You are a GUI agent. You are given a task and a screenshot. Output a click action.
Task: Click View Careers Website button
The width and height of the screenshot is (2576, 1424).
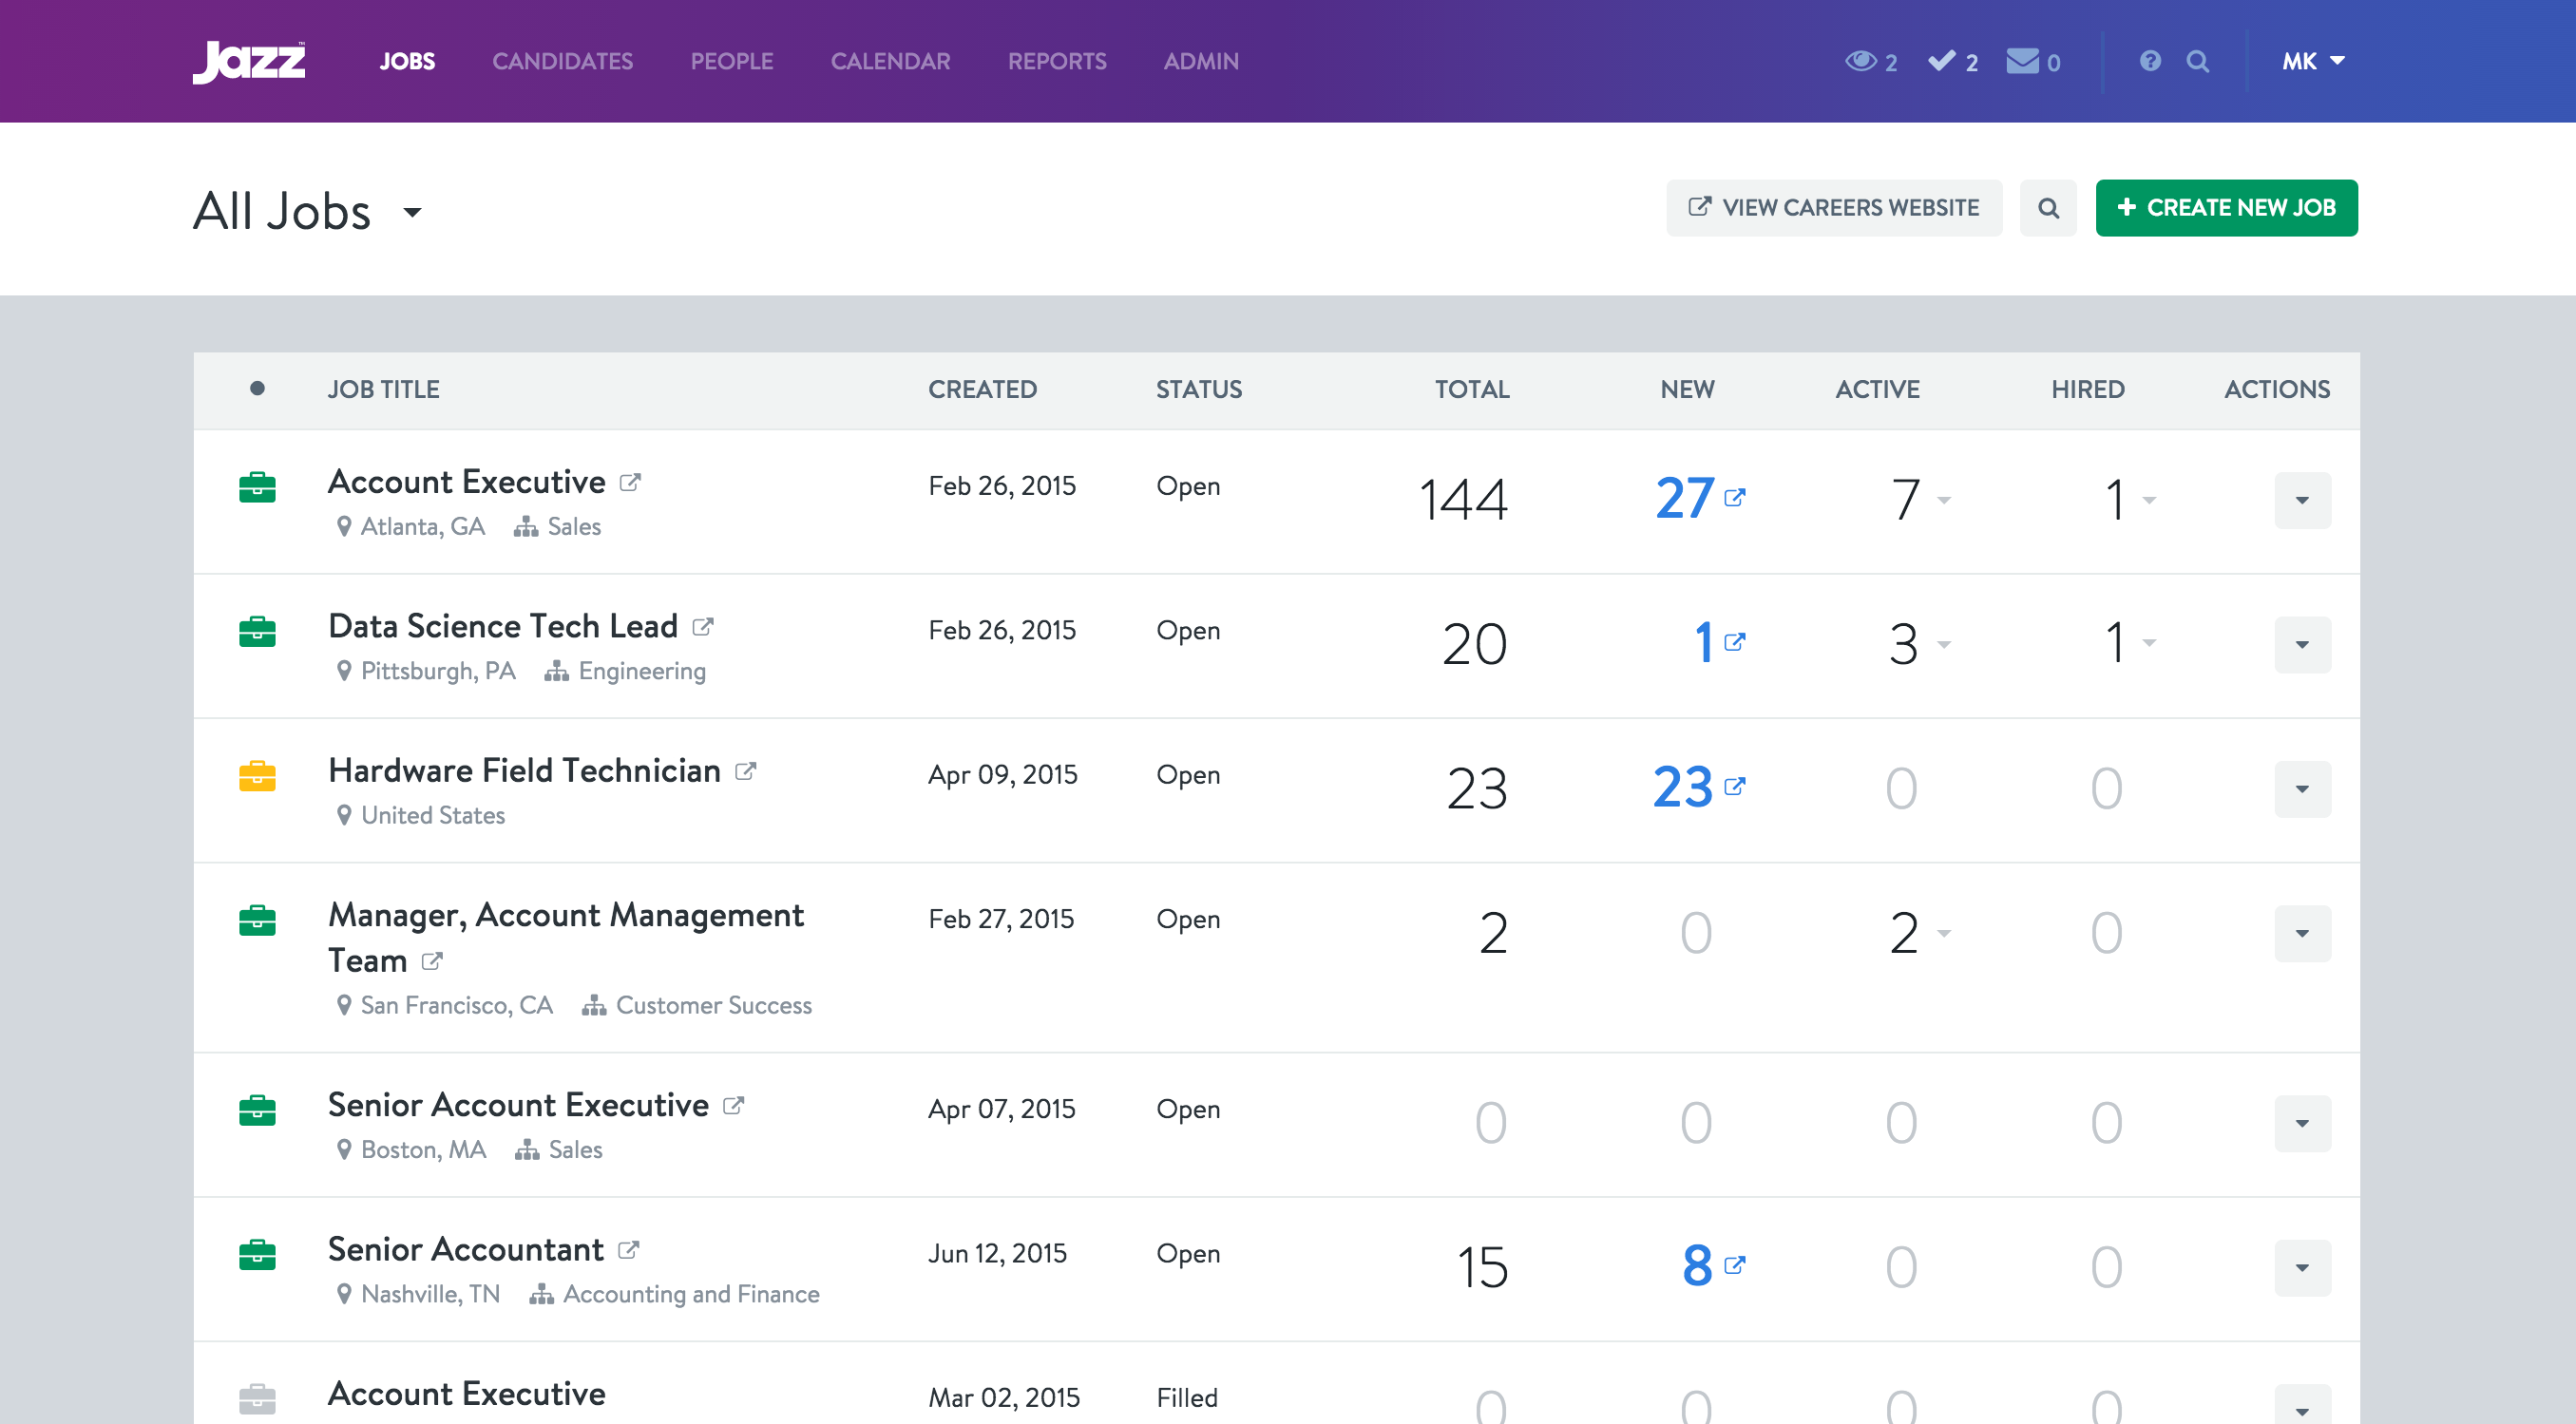tap(1833, 208)
